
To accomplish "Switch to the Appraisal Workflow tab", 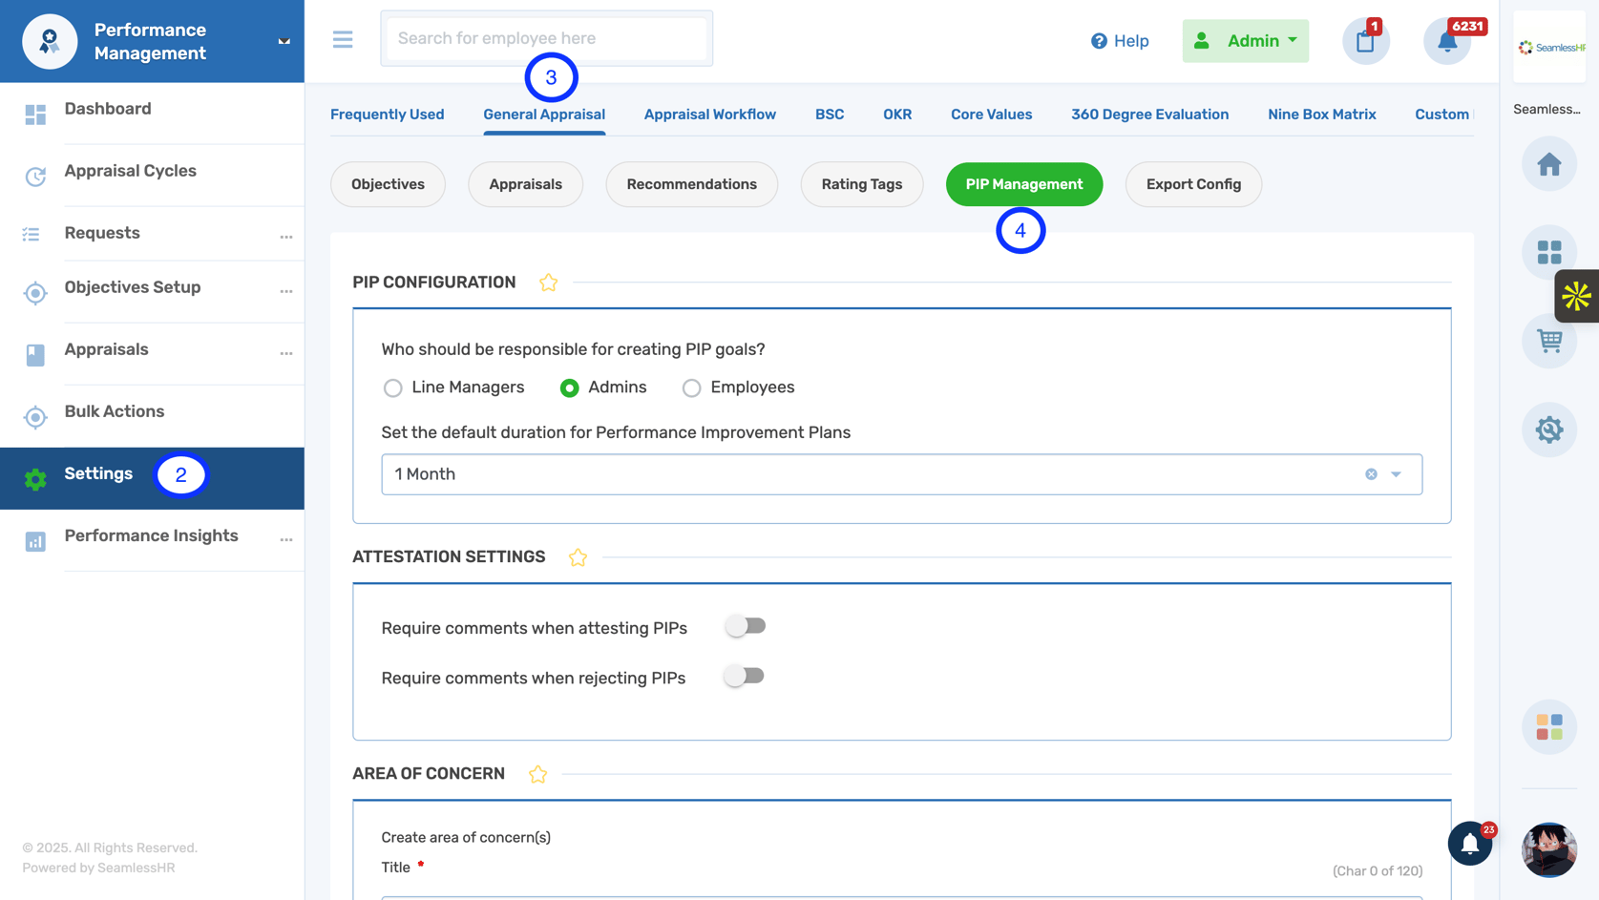I will (x=709, y=115).
